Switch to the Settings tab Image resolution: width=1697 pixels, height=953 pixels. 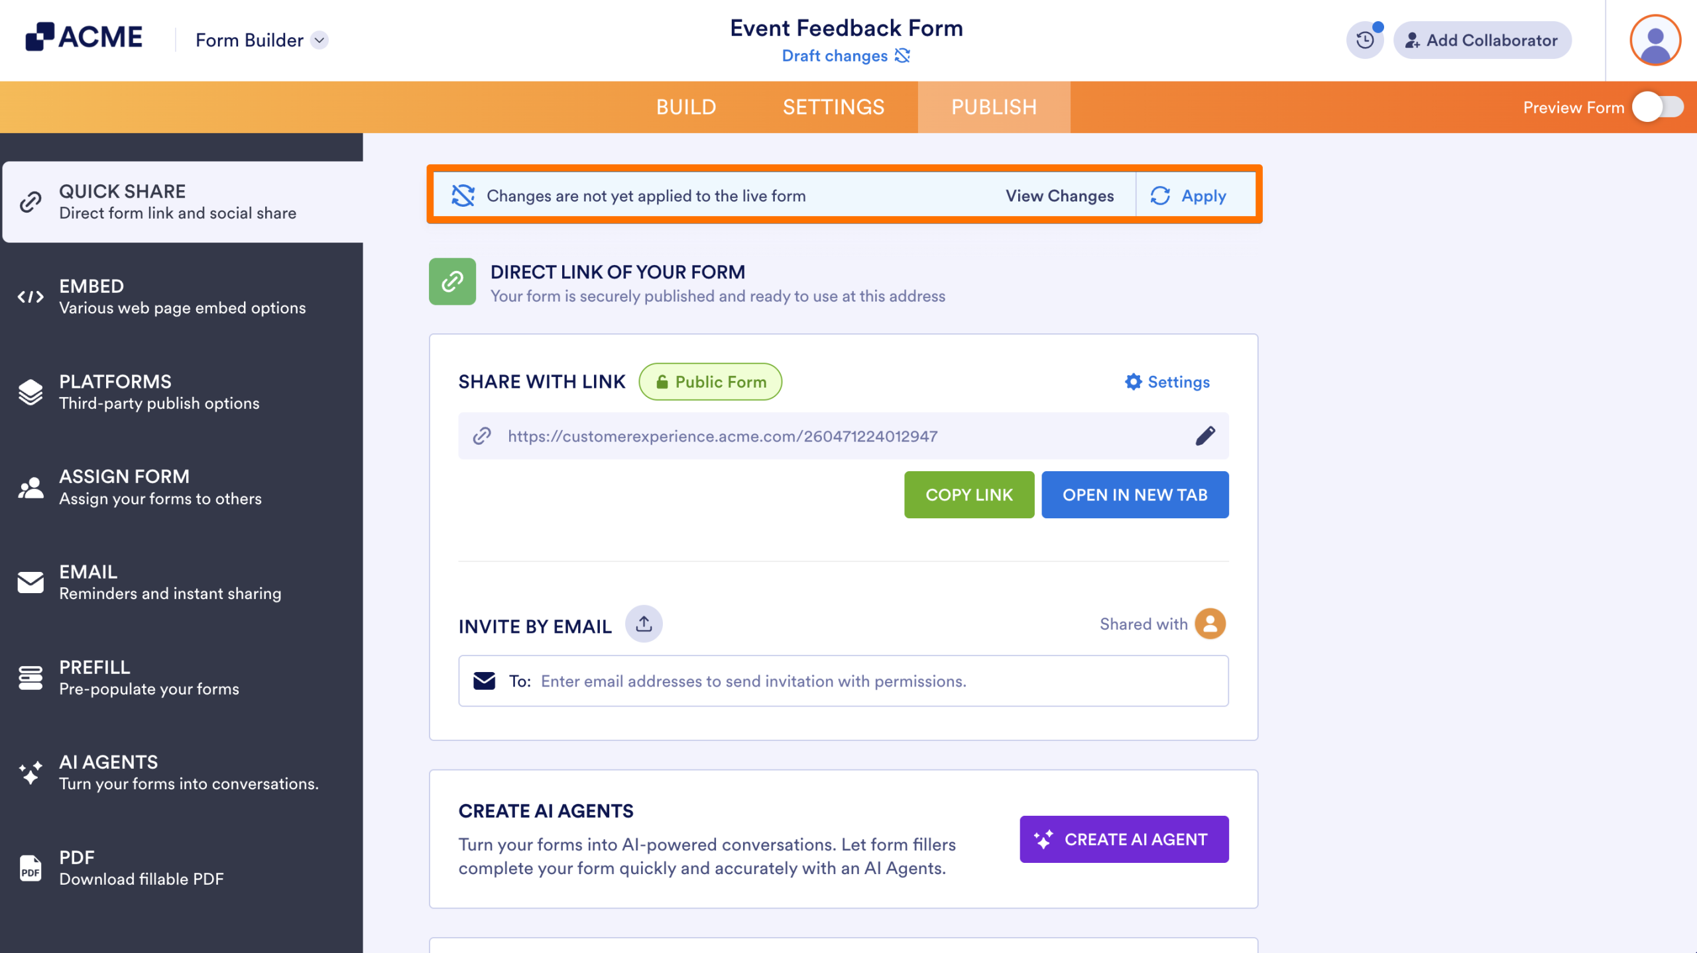pyautogui.click(x=833, y=107)
